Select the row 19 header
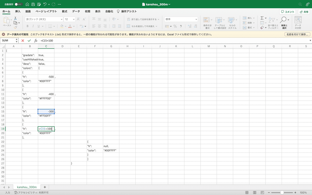312x195 pixels. point(3,129)
